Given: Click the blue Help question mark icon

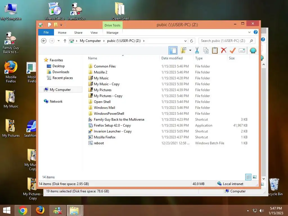Looking at the screenshot, I should (x=255, y=32).
